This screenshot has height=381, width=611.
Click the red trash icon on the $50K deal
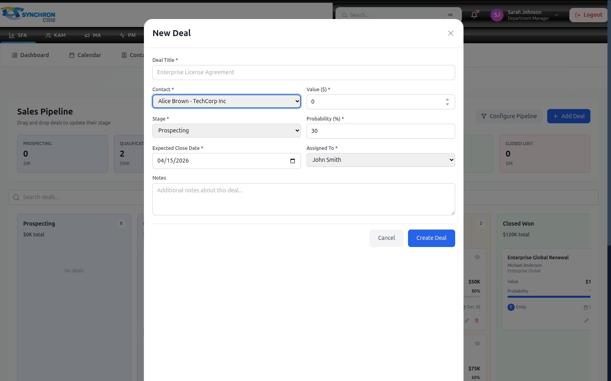click(477, 320)
